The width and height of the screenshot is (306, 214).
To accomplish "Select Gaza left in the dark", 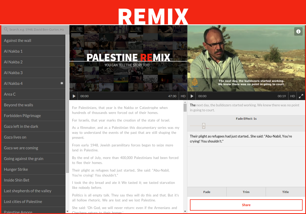I will [21, 127].
